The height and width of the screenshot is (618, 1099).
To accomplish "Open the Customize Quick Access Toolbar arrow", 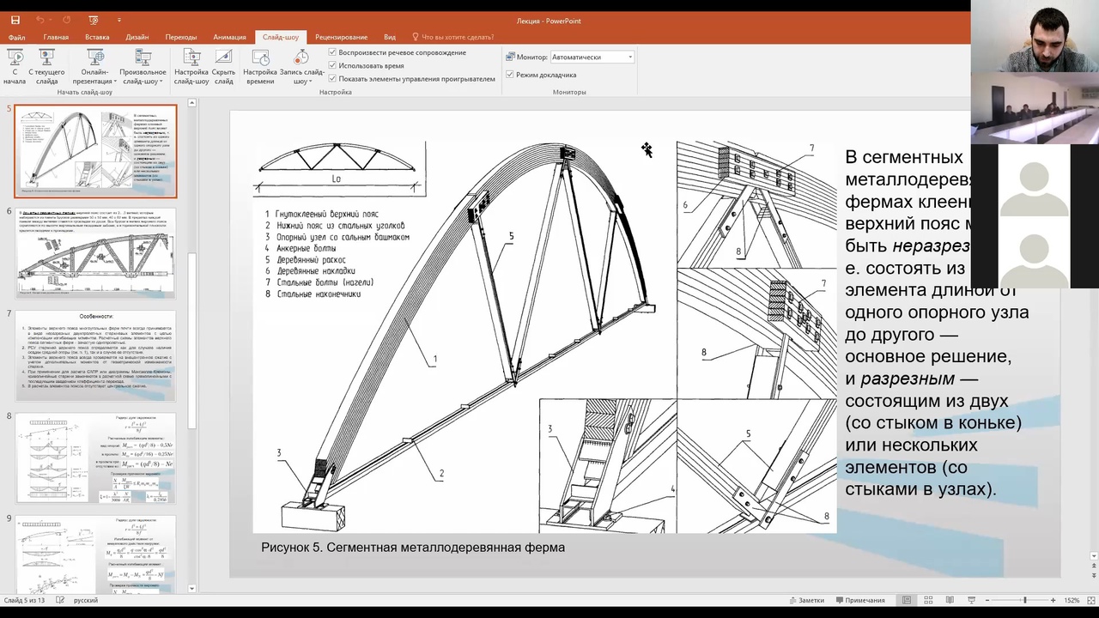I will (x=118, y=20).
